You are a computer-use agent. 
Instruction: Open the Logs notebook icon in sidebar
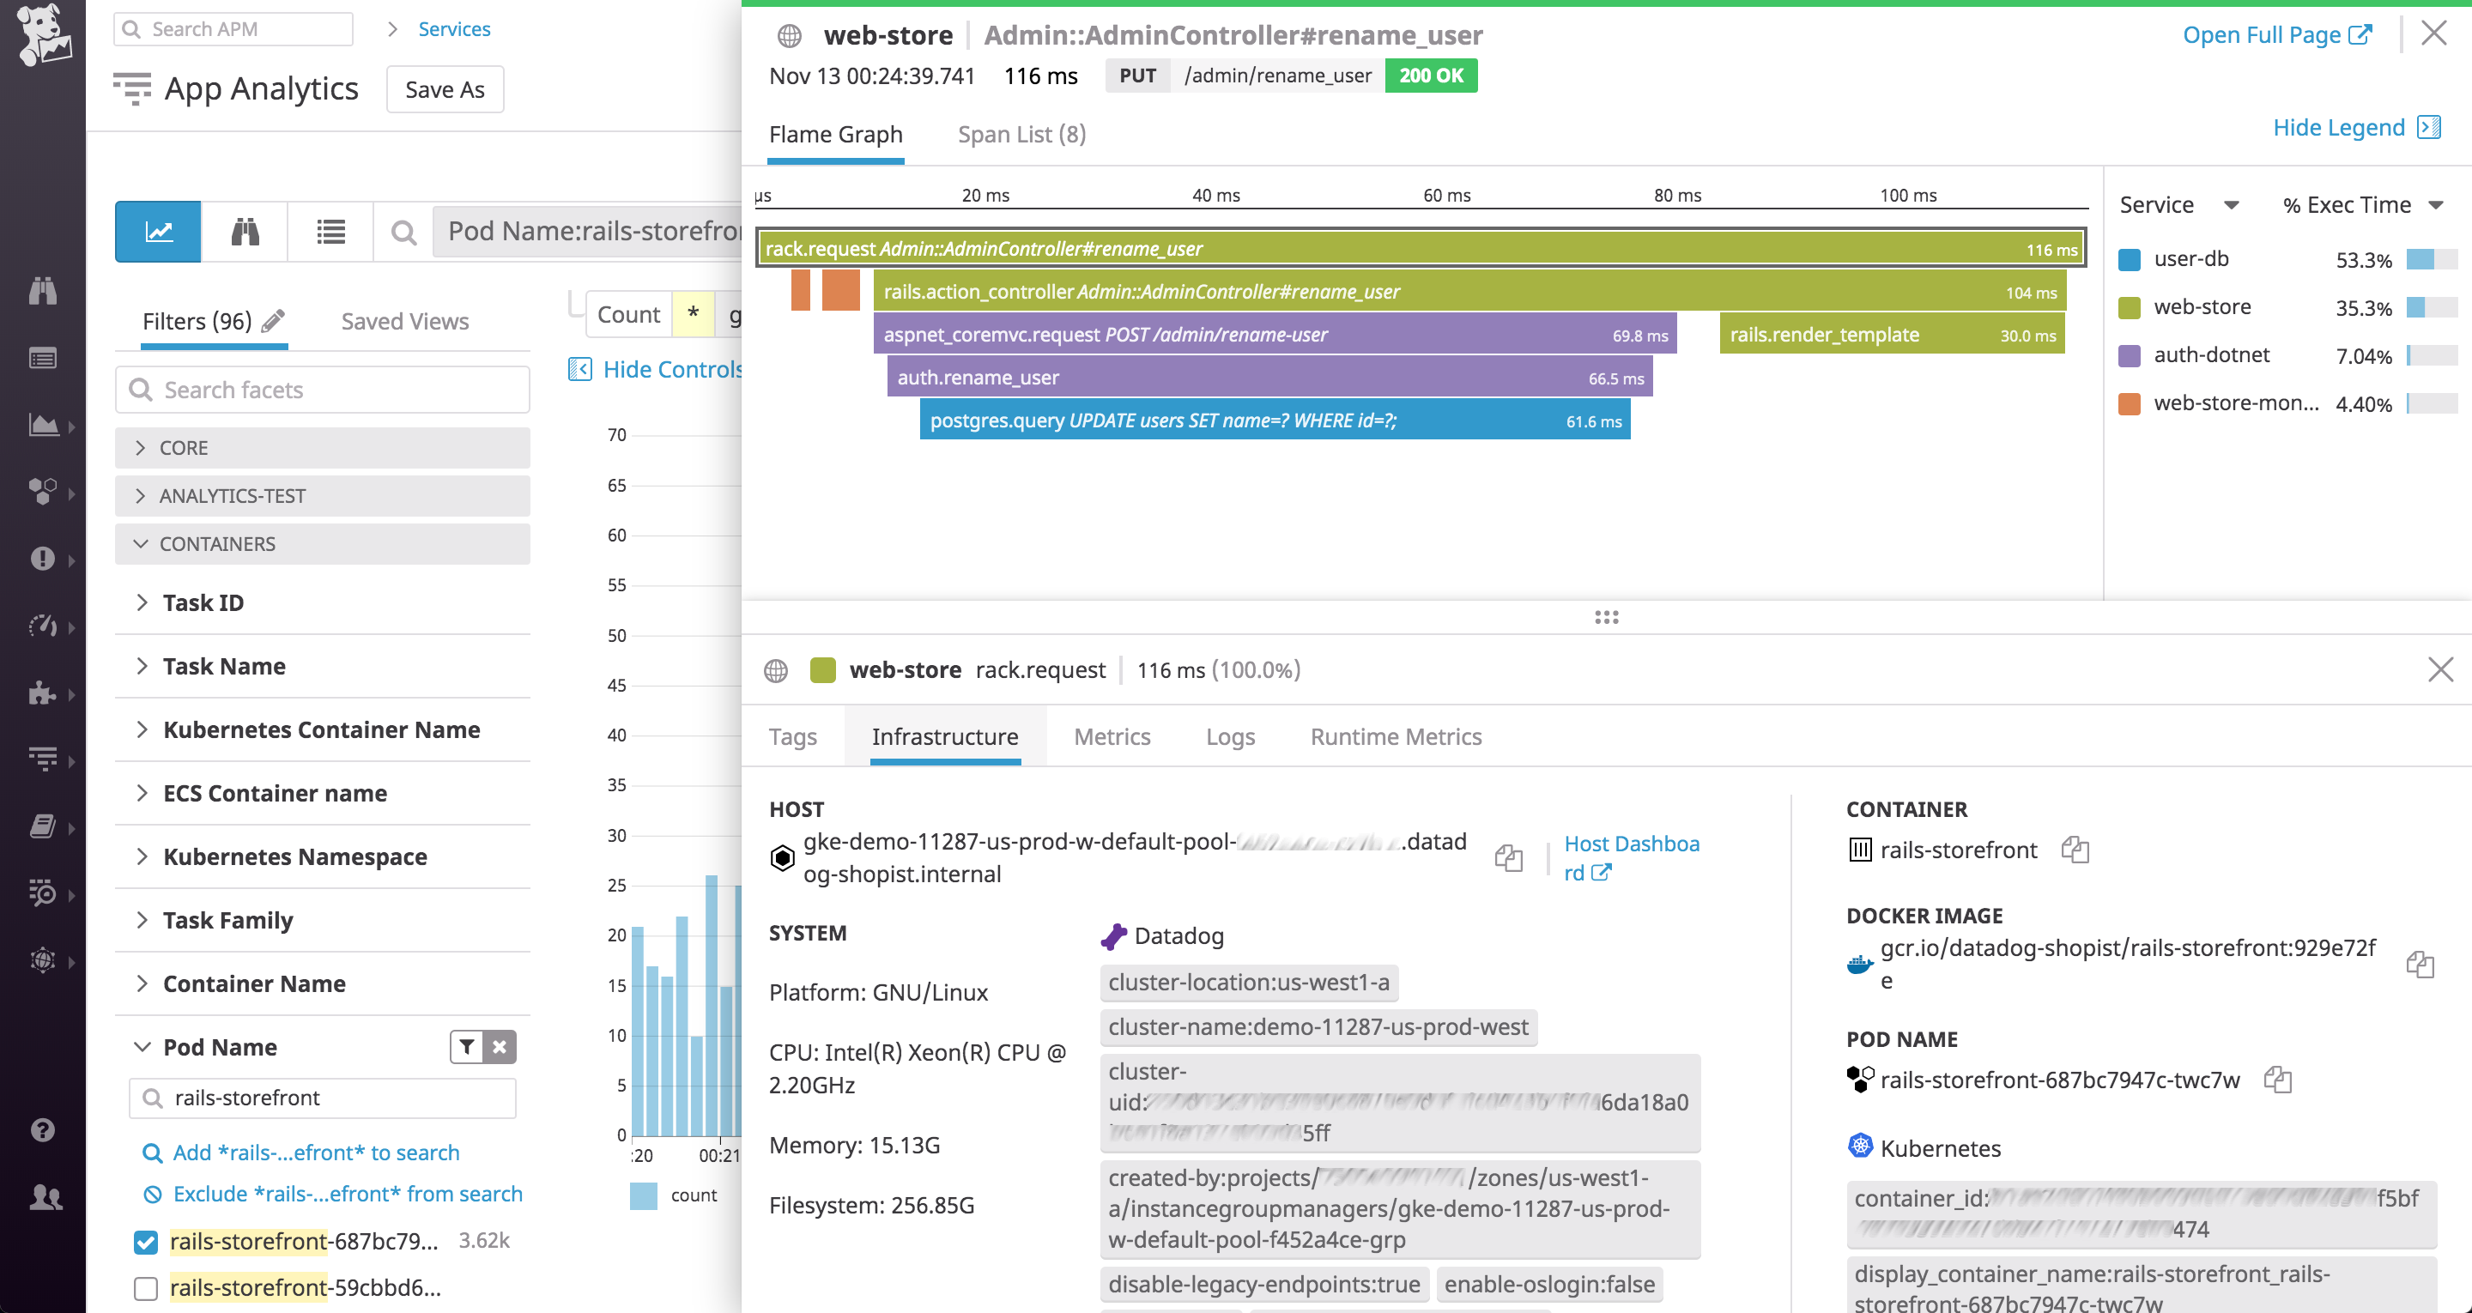click(42, 826)
